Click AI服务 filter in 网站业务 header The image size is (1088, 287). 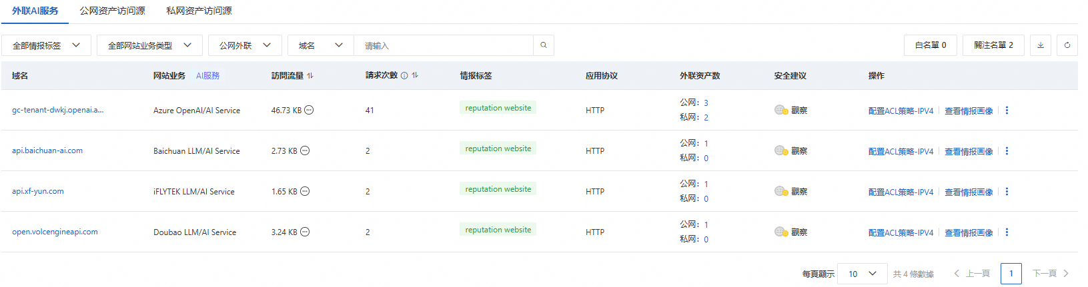pos(207,76)
